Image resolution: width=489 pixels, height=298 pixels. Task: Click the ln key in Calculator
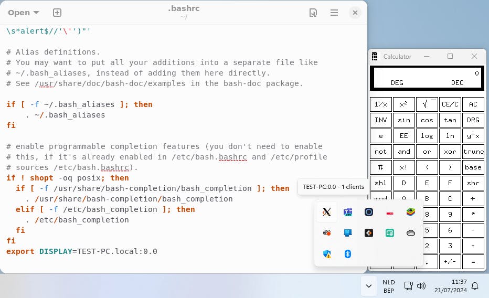pyautogui.click(x=450, y=136)
